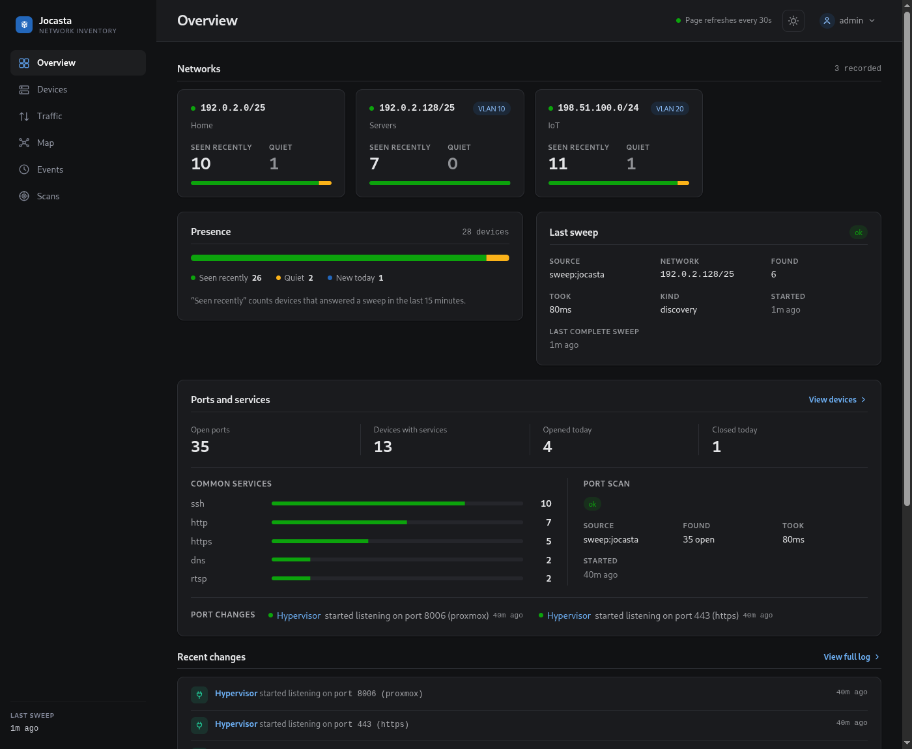Screen dimensions: 912x749
Task: Click the Last sweep ok status badge
Action: click(x=859, y=233)
